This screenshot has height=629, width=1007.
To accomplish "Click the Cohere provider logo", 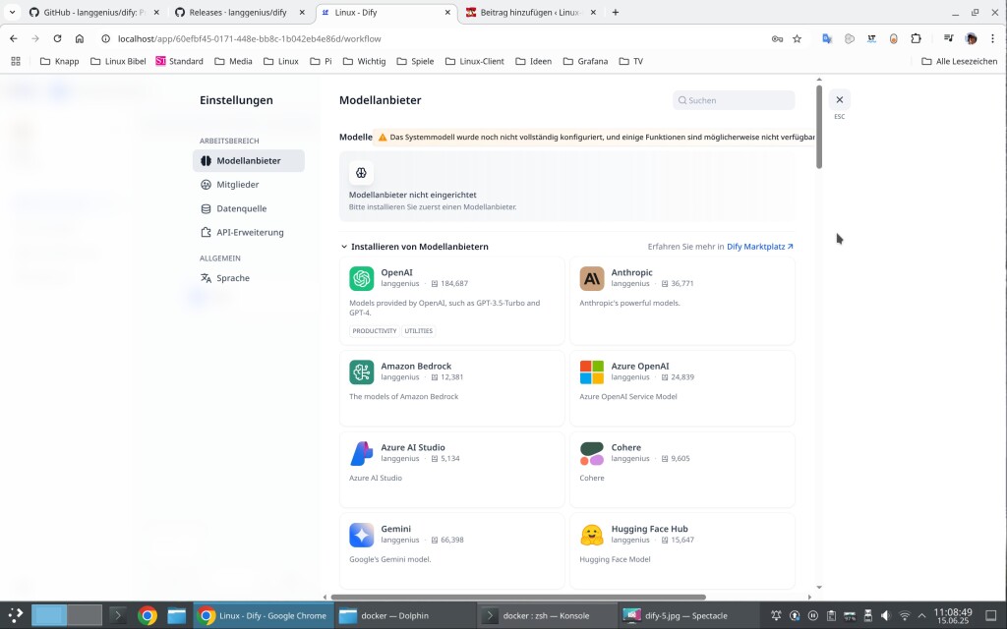I will pos(591,454).
